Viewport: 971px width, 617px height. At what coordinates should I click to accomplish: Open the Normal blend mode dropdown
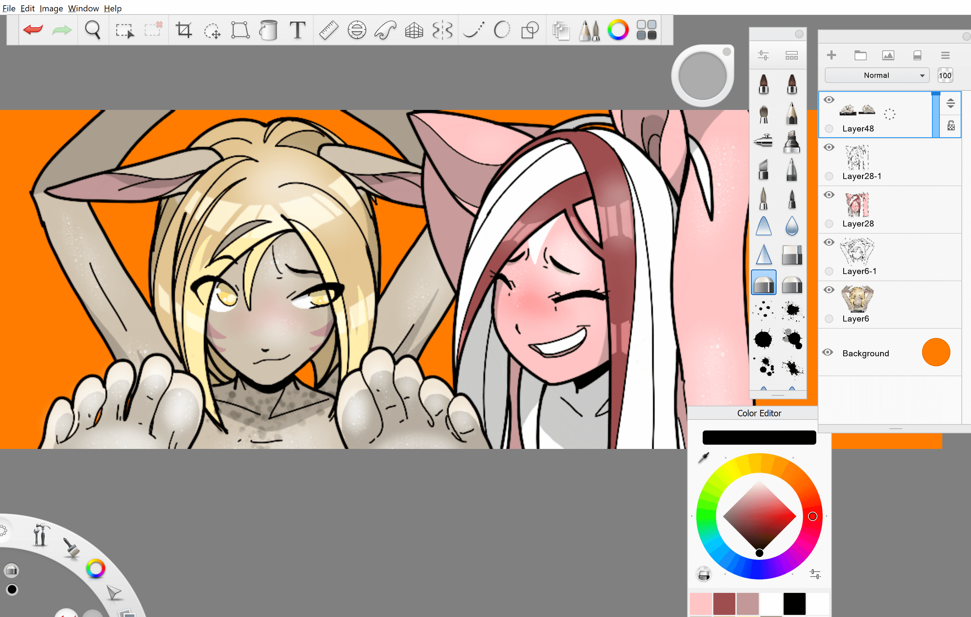point(877,76)
